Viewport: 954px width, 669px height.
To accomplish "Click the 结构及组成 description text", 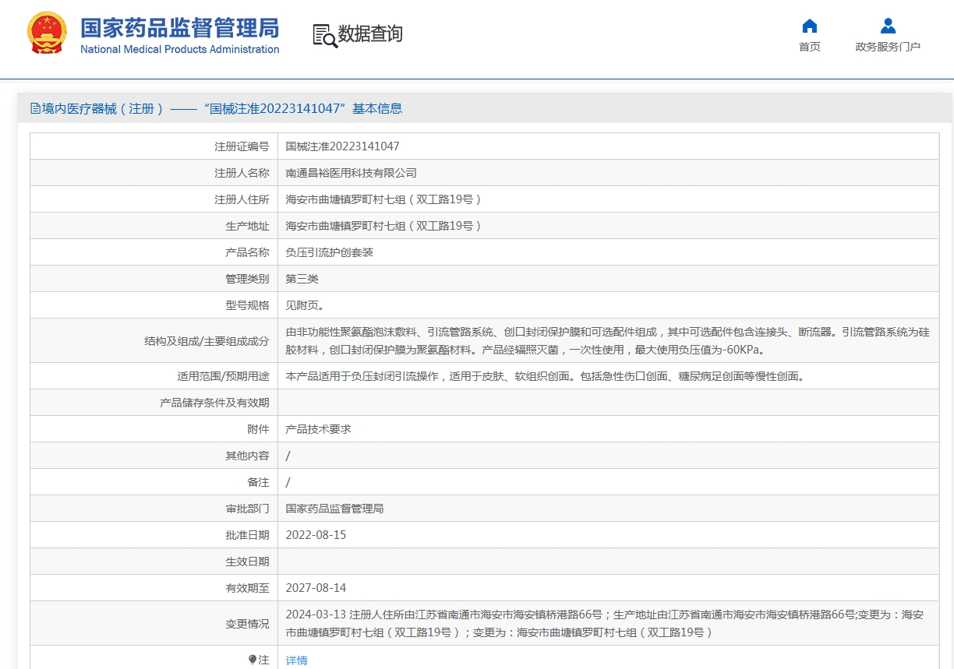I will click(607, 340).
